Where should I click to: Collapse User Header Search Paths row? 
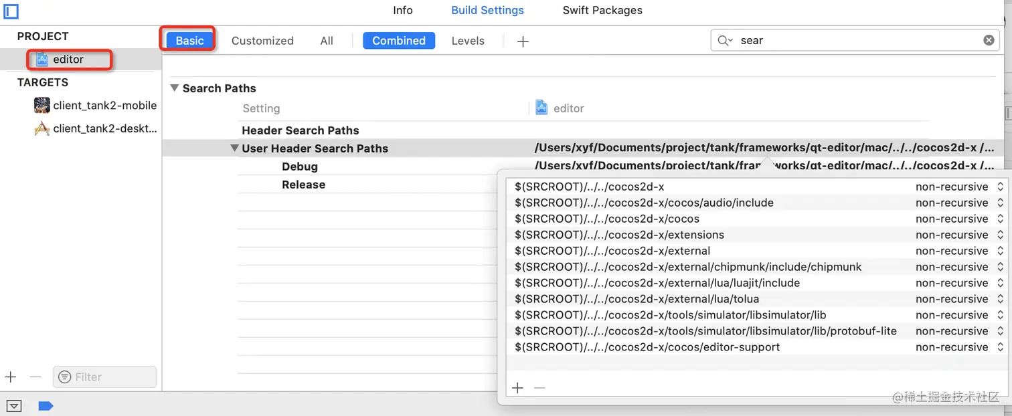tap(234, 148)
